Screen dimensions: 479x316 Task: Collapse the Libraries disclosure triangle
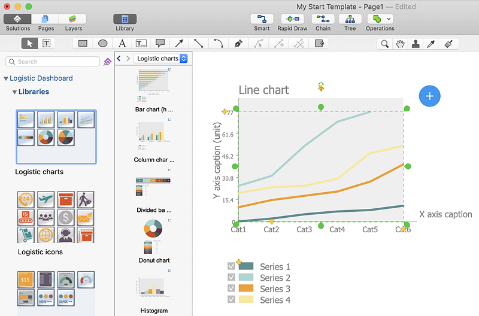(x=14, y=92)
